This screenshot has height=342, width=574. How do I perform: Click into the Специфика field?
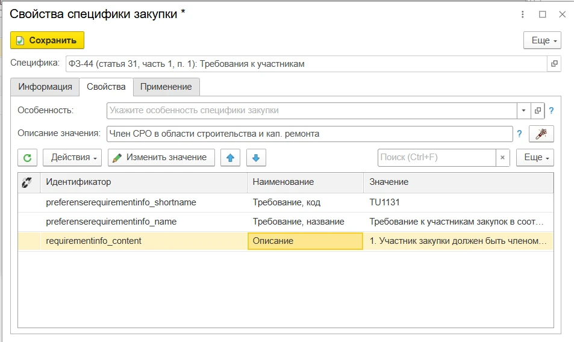click(307, 64)
